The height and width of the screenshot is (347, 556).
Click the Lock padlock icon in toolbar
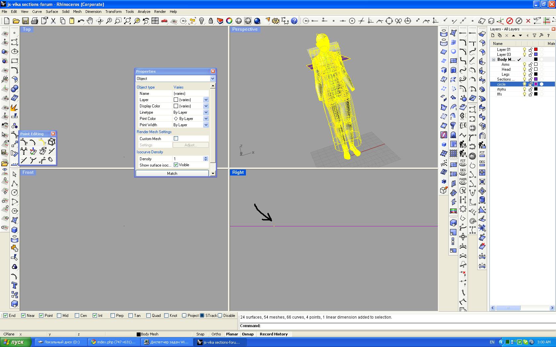210,21
